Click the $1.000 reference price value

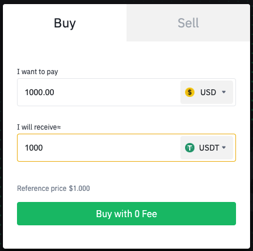80,189
